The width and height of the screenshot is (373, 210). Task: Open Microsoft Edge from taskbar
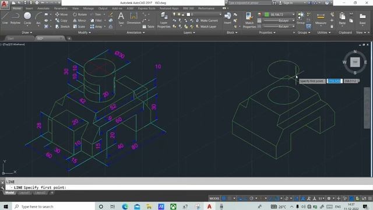(x=125, y=206)
